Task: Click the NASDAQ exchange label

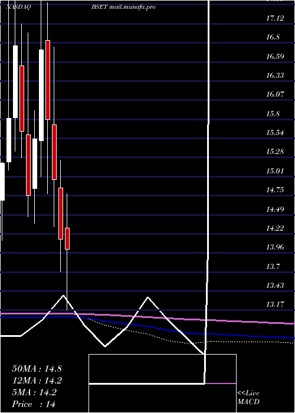Action: click(x=18, y=7)
